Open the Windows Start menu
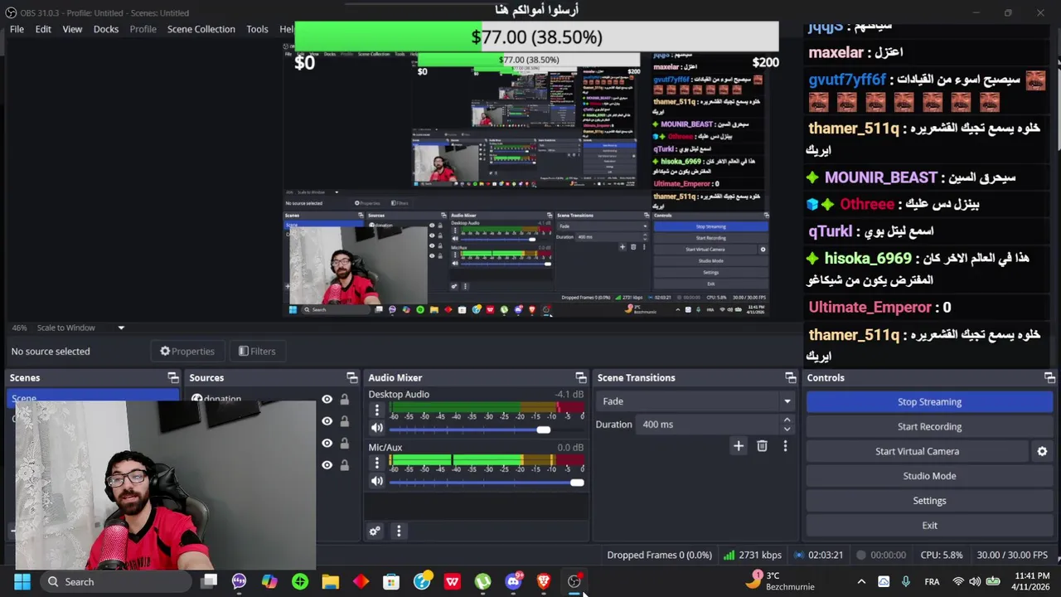 click(x=22, y=582)
